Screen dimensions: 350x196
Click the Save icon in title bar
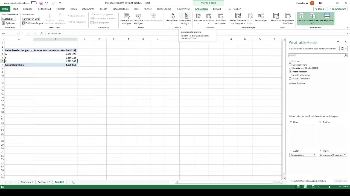[x=41, y=3]
